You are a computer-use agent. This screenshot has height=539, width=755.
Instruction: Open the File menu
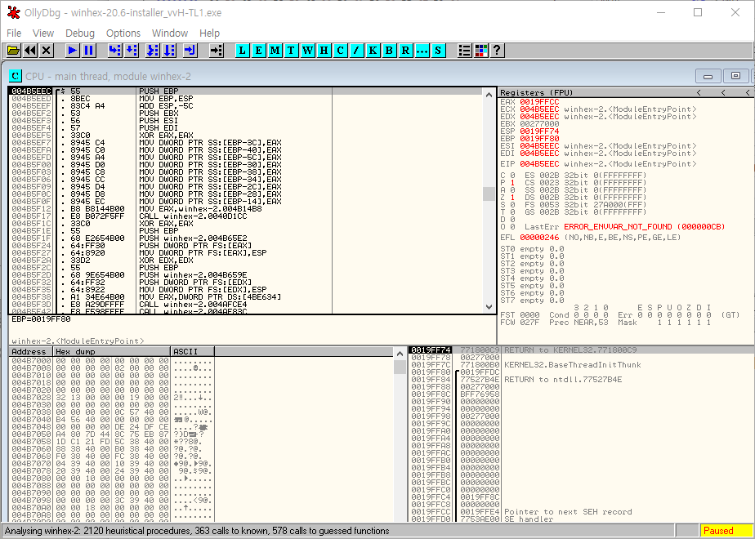(x=14, y=33)
